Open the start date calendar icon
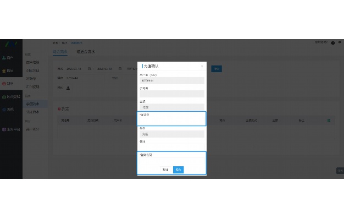 pos(89,69)
